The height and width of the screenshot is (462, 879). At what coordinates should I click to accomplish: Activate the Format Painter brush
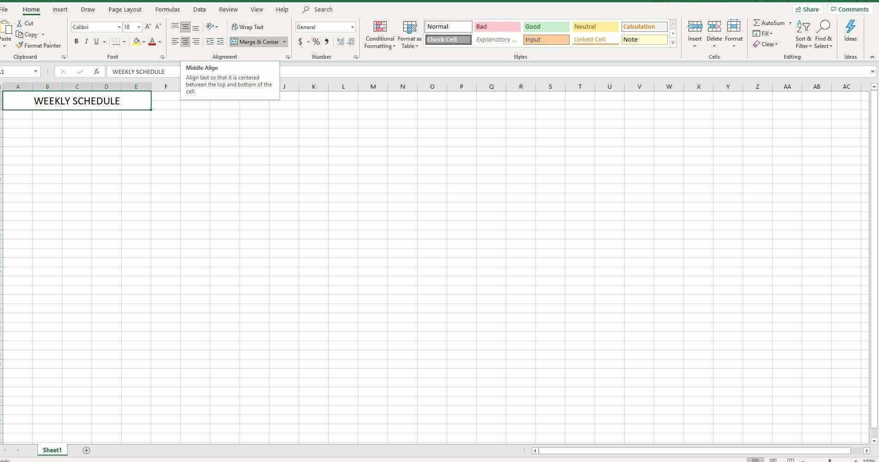coord(19,45)
